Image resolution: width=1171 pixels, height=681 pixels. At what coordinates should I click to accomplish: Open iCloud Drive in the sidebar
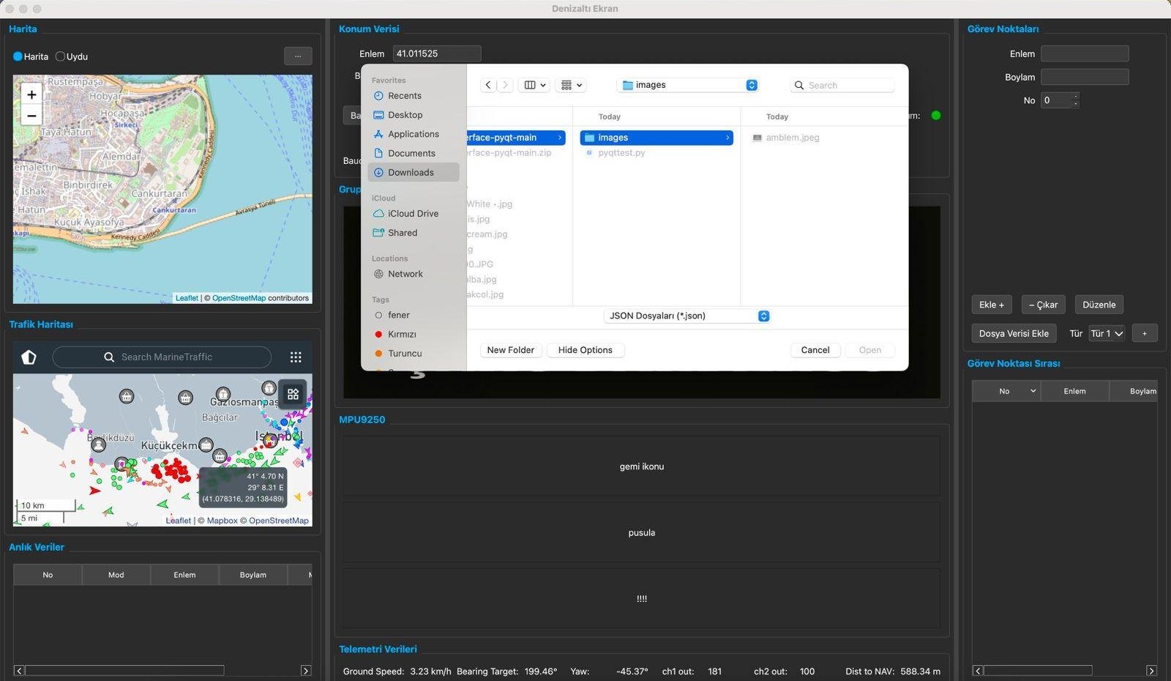[413, 214]
